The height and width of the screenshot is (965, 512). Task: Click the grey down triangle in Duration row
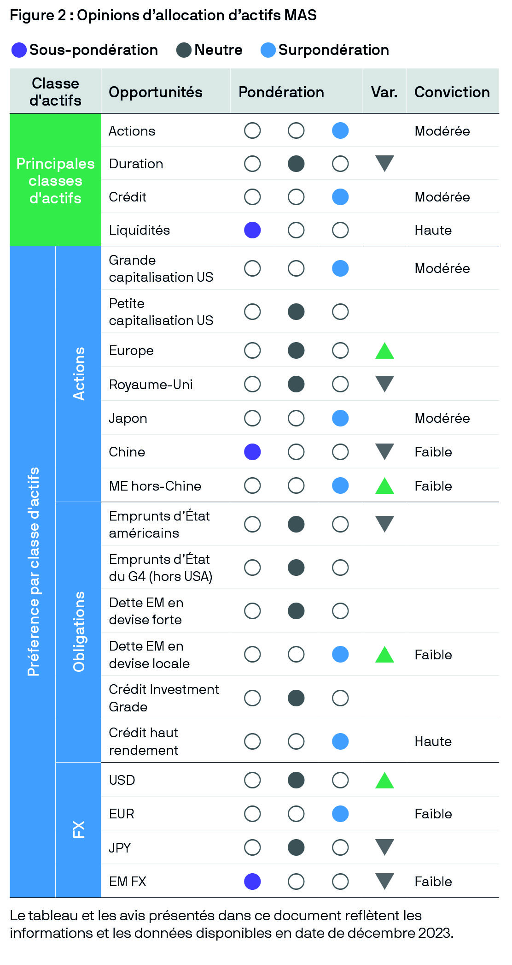pyautogui.click(x=384, y=164)
